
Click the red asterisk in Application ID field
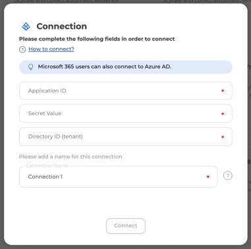(x=223, y=91)
